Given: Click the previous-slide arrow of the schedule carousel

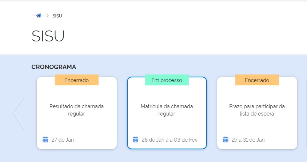Looking at the screenshot, I should click(19, 112).
